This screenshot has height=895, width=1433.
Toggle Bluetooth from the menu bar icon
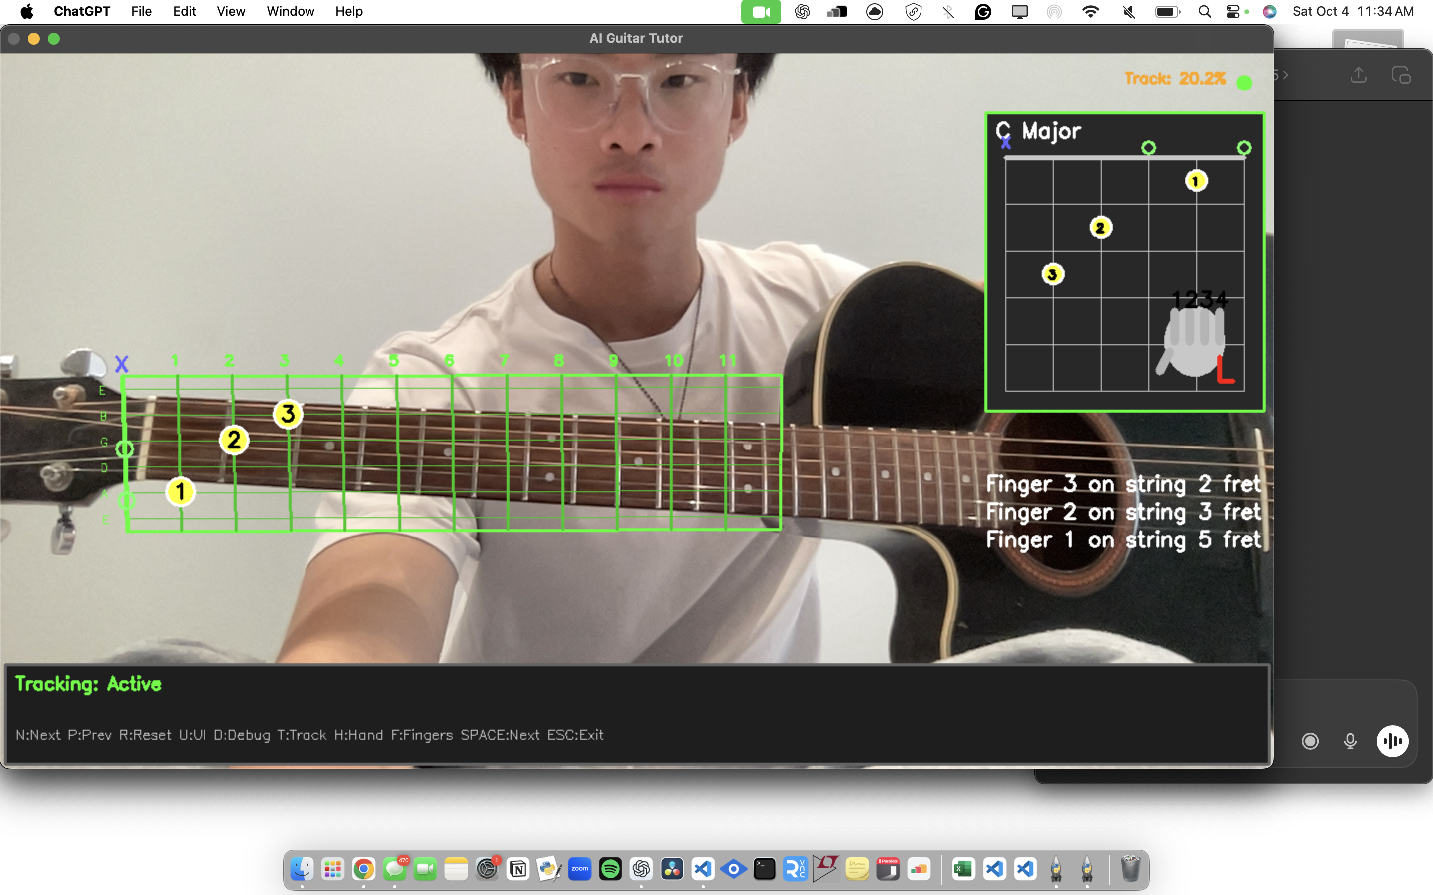point(948,12)
